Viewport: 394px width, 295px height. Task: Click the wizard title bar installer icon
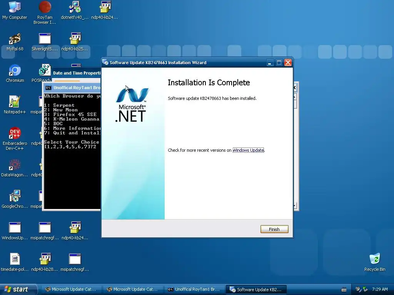105,63
